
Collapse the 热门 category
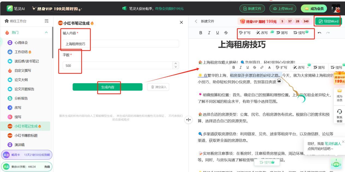(46, 32)
